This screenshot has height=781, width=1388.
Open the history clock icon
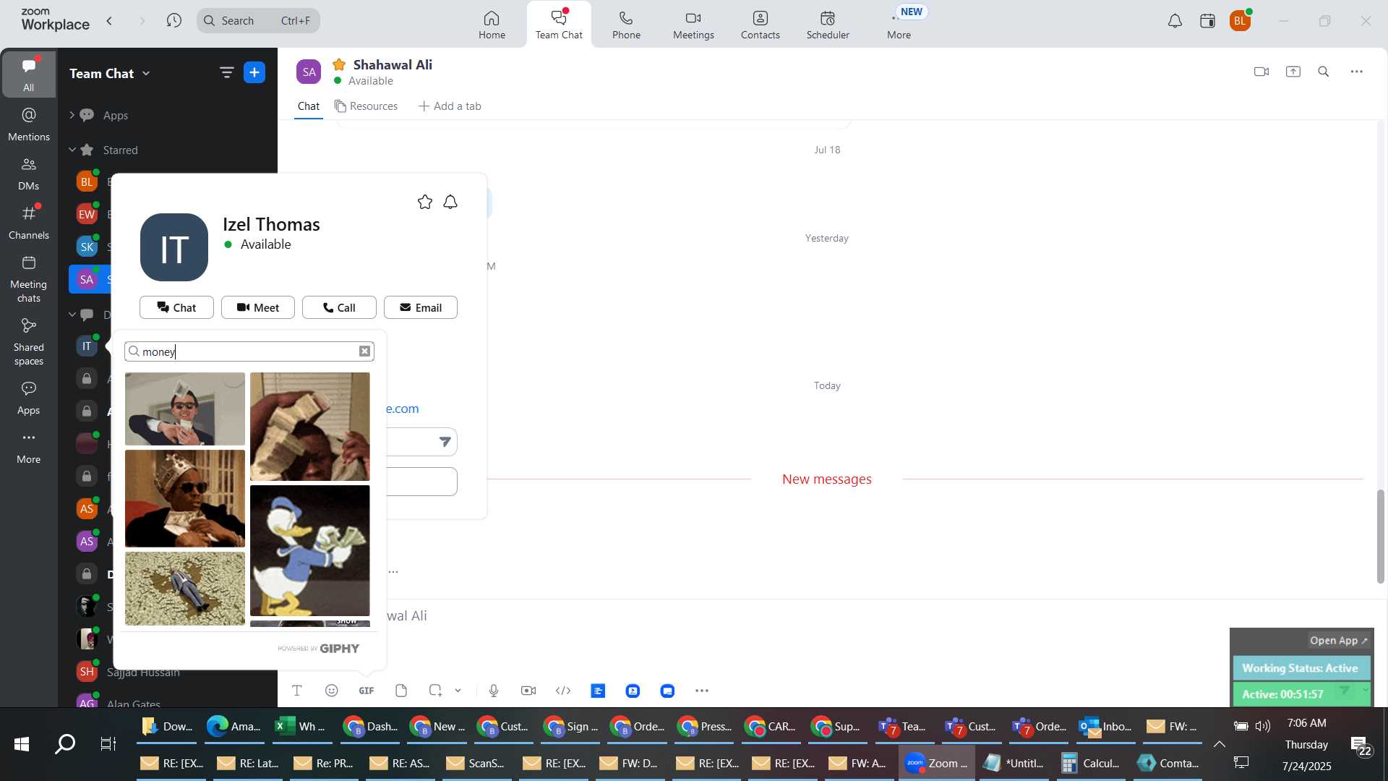click(x=173, y=21)
